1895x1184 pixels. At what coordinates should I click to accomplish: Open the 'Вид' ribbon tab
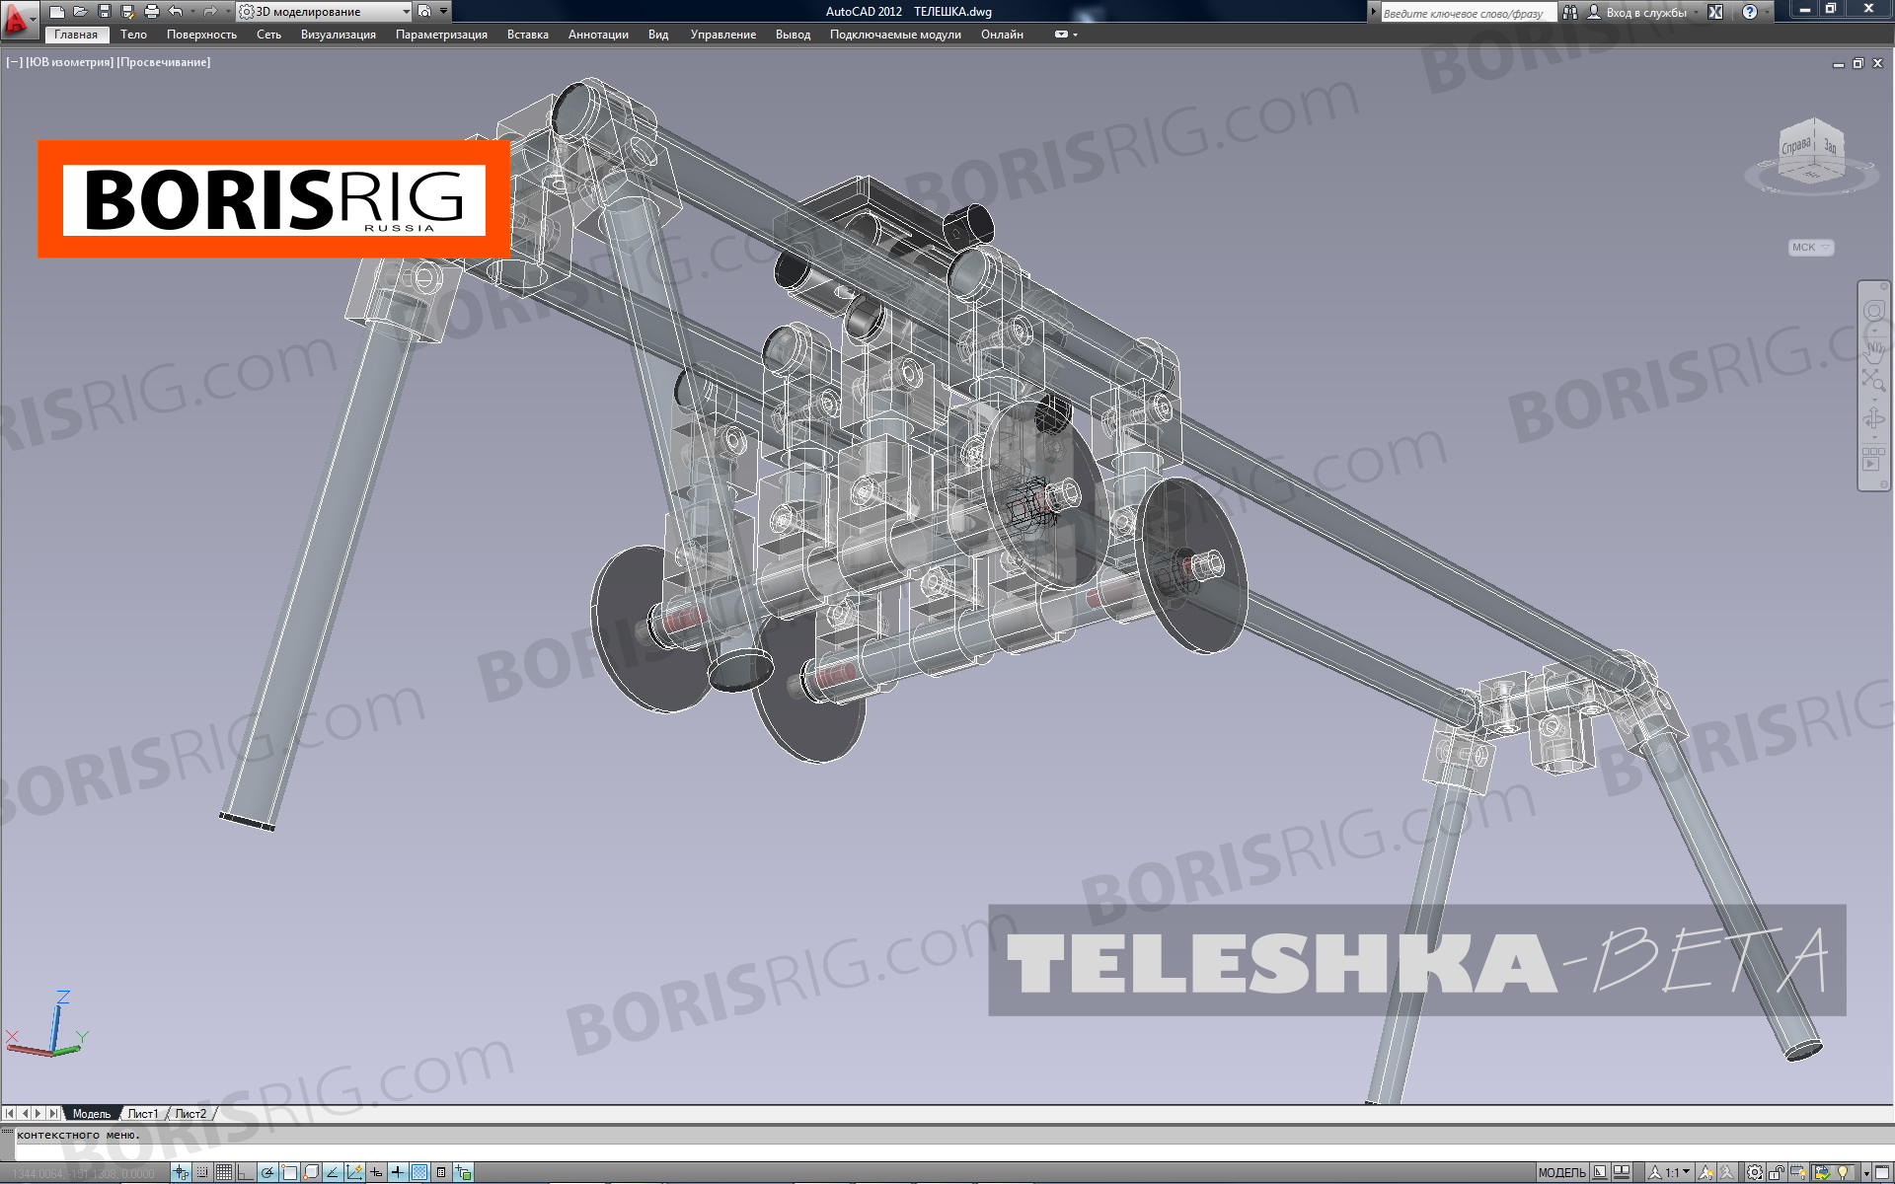pos(658,35)
